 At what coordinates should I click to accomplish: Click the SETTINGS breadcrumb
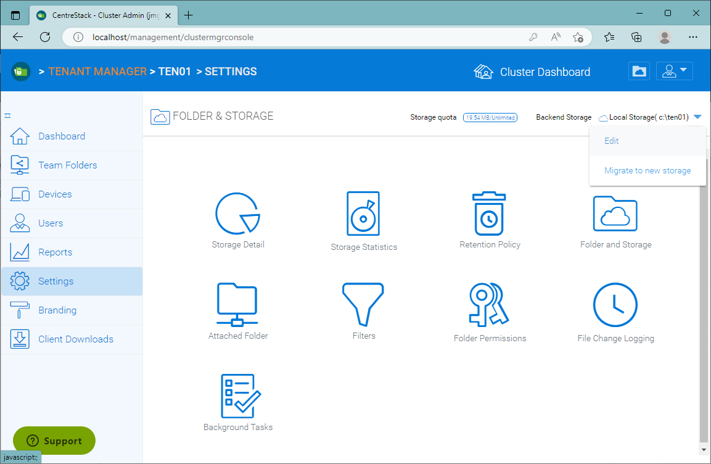click(231, 72)
